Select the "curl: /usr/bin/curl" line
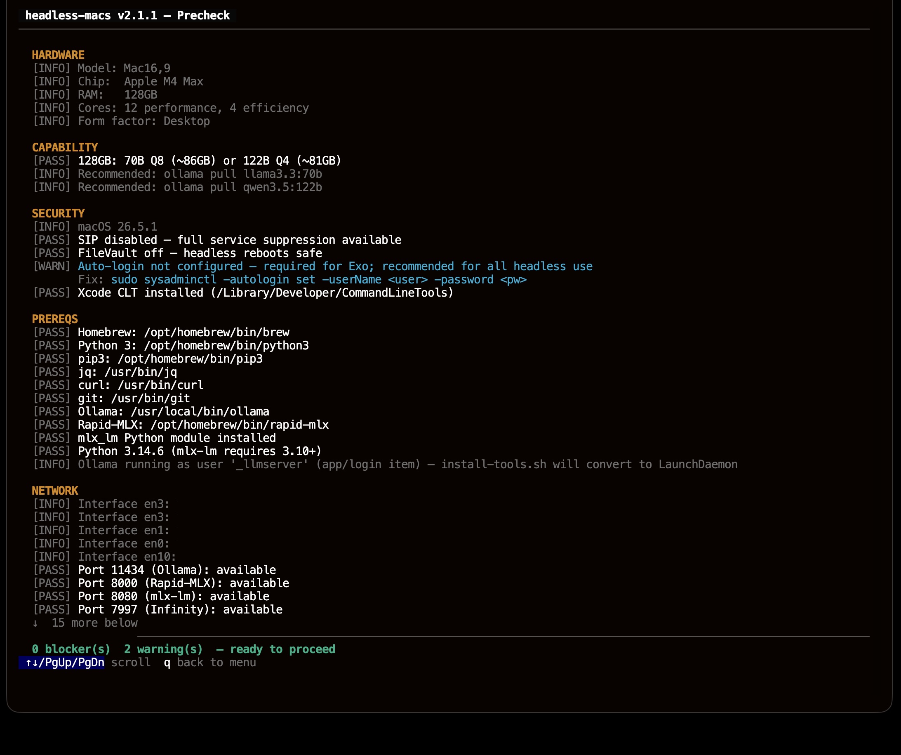Image resolution: width=901 pixels, height=755 pixels. point(118,385)
